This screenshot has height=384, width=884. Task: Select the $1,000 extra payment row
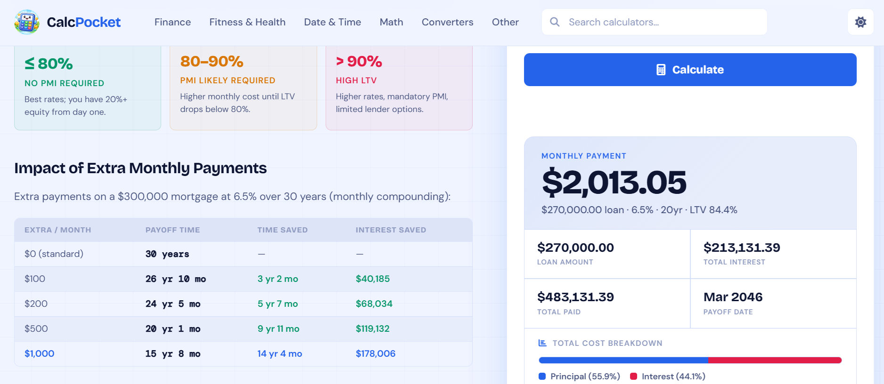[x=243, y=354]
